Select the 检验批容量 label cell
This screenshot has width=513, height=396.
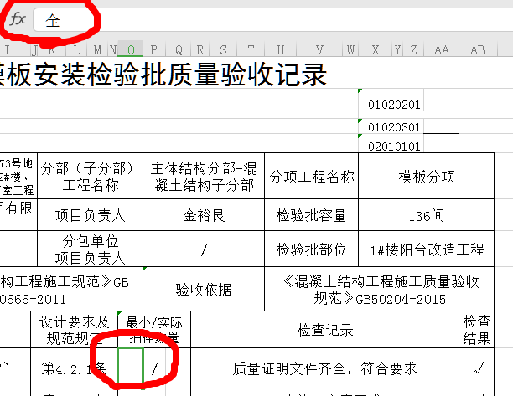click(x=311, y=215)
